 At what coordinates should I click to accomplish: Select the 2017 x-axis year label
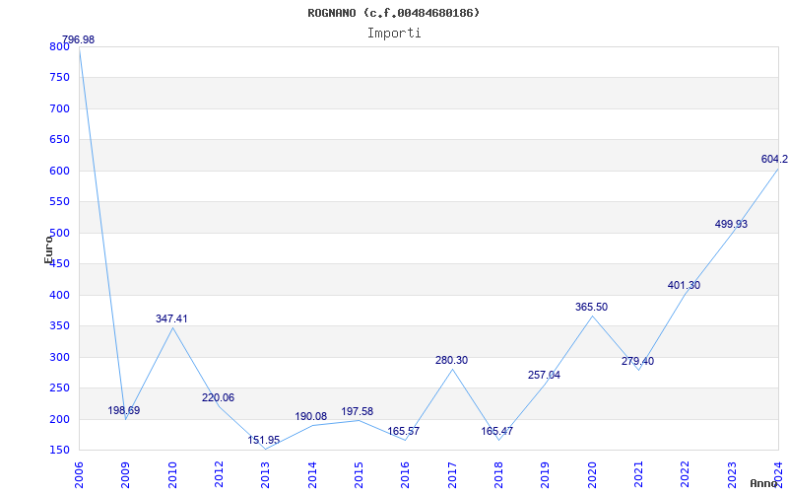pyautogui.click(x=452, y=475)
